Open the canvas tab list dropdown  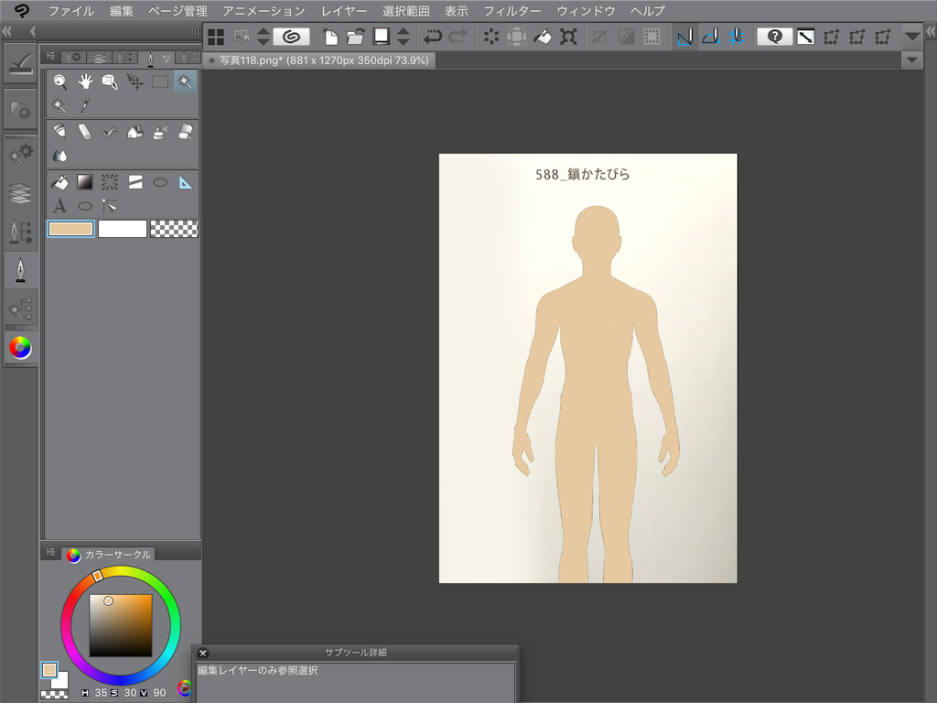[x=912, y=59]
